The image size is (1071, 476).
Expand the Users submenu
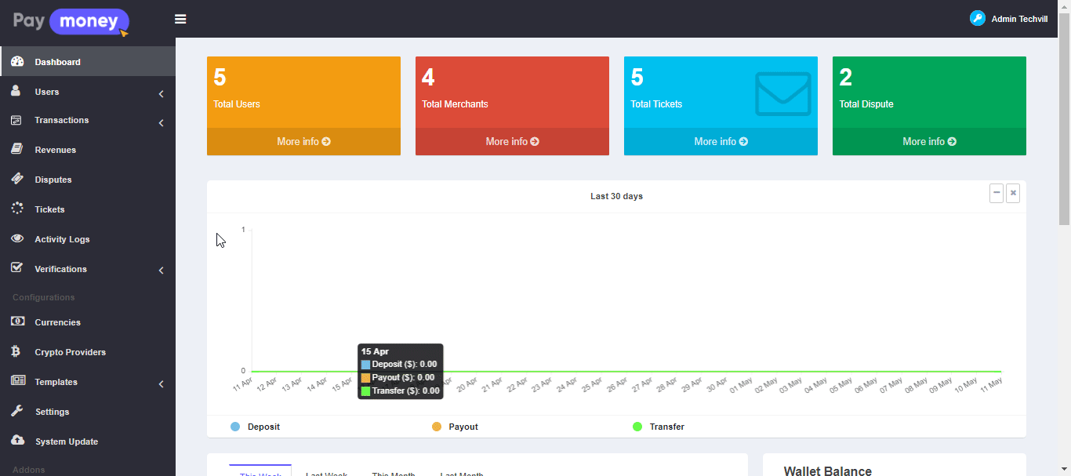coord(161,94)
